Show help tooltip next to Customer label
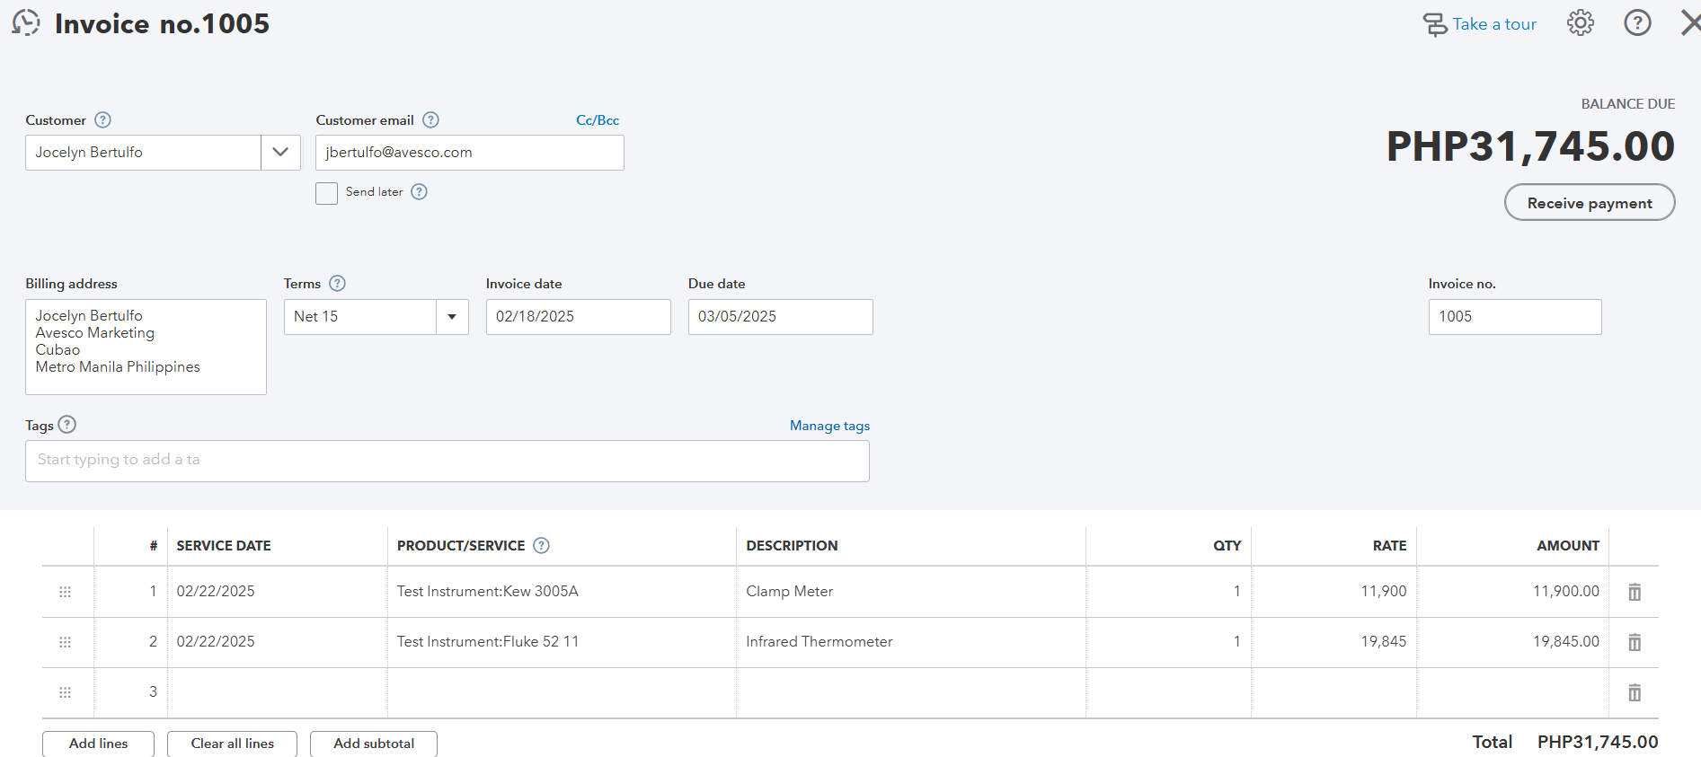The image size is (1701, 757). tap(103, 120)
